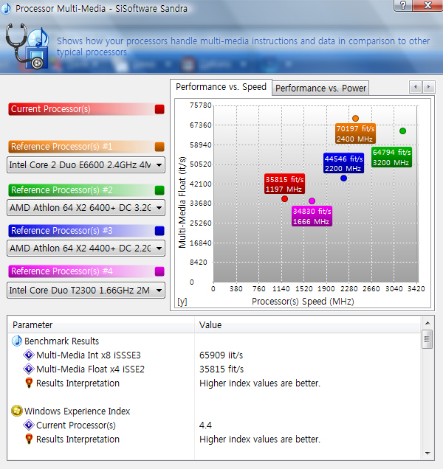443x469 pixels.
Task: Click the results list scroll up arrow
Action: coord(427,323)
